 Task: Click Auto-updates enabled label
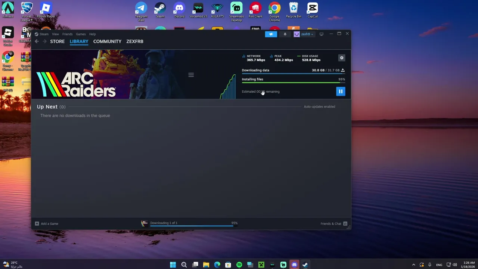click(319, 106)
